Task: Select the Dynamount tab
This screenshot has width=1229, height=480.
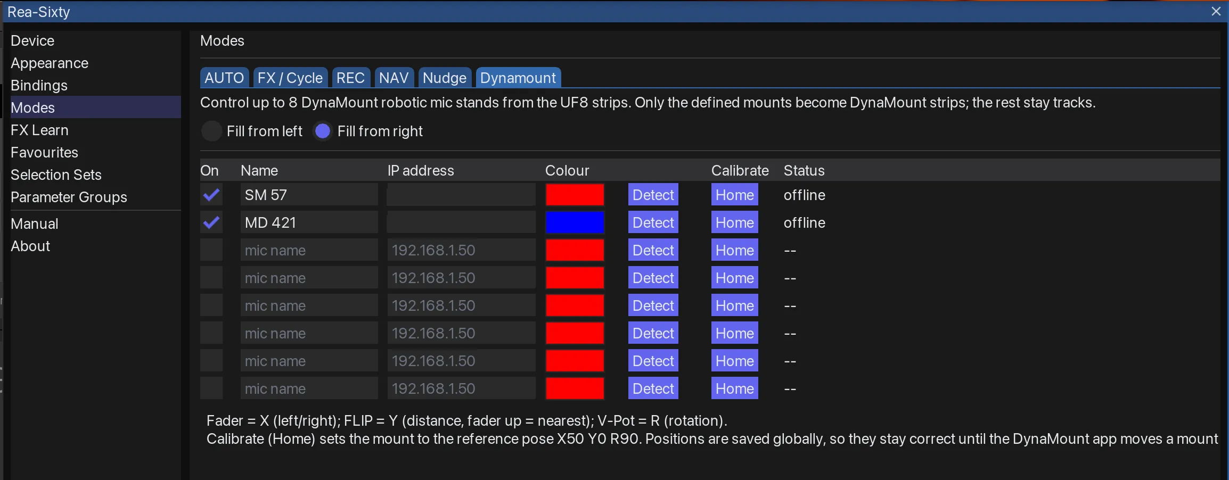Action: (518, 78)
